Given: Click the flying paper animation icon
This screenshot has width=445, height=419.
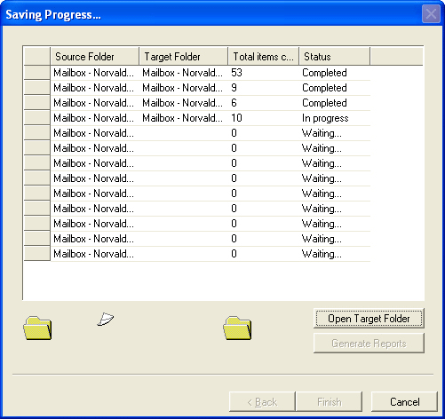Looking at the screenshot, I should coord(106,320).
